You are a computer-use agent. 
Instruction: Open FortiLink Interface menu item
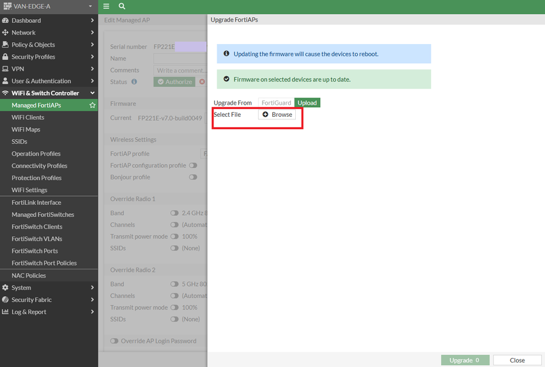pyautogui.click(x=49, y=202)
